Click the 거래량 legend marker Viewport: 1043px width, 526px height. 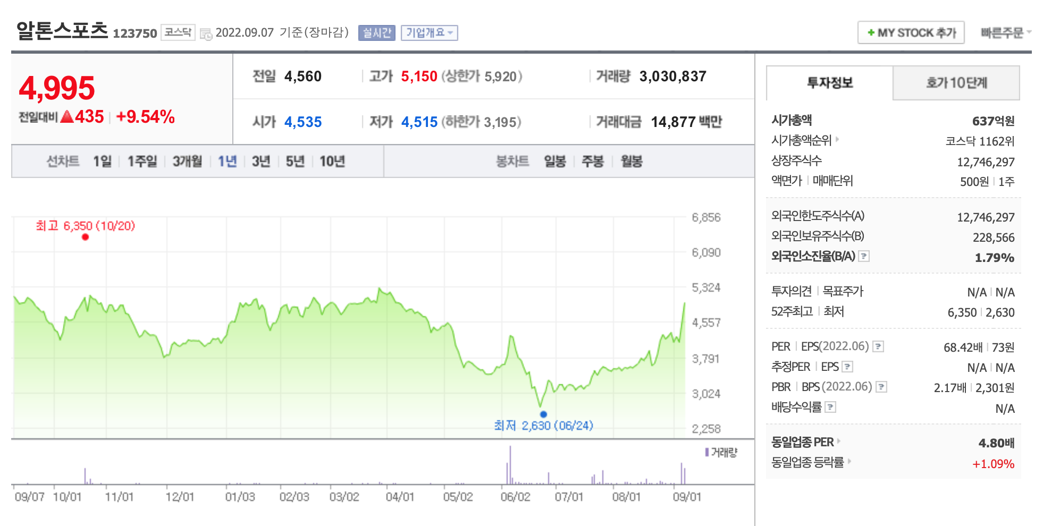(707, 452)
